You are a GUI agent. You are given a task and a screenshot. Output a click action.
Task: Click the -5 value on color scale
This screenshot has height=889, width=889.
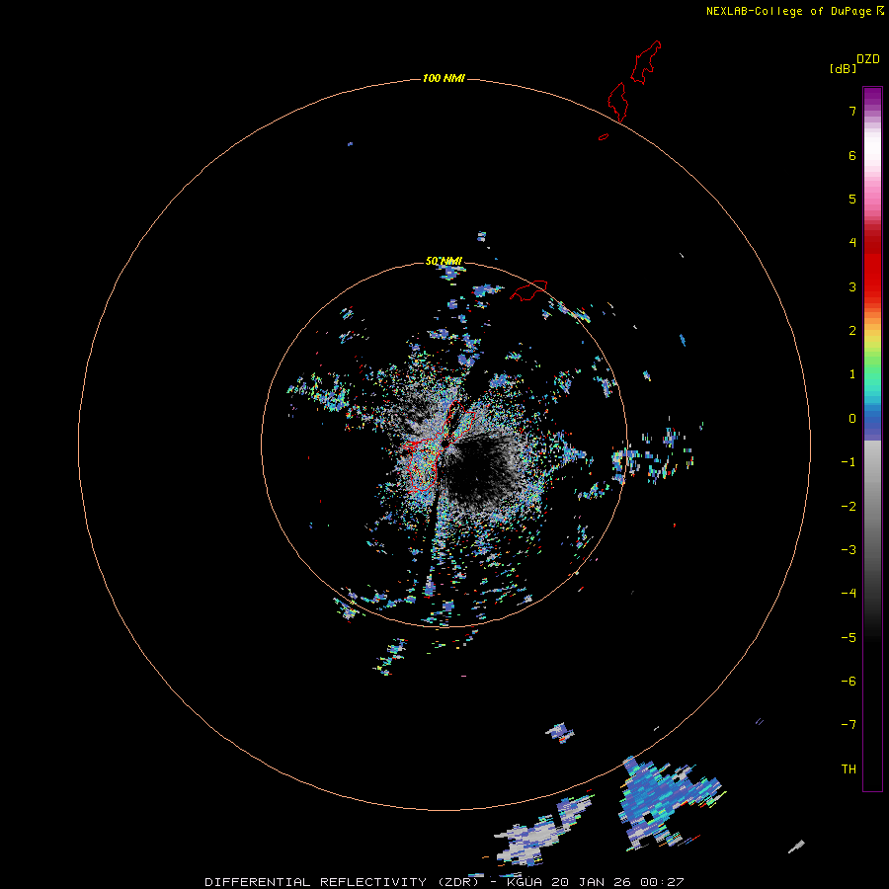849,638
